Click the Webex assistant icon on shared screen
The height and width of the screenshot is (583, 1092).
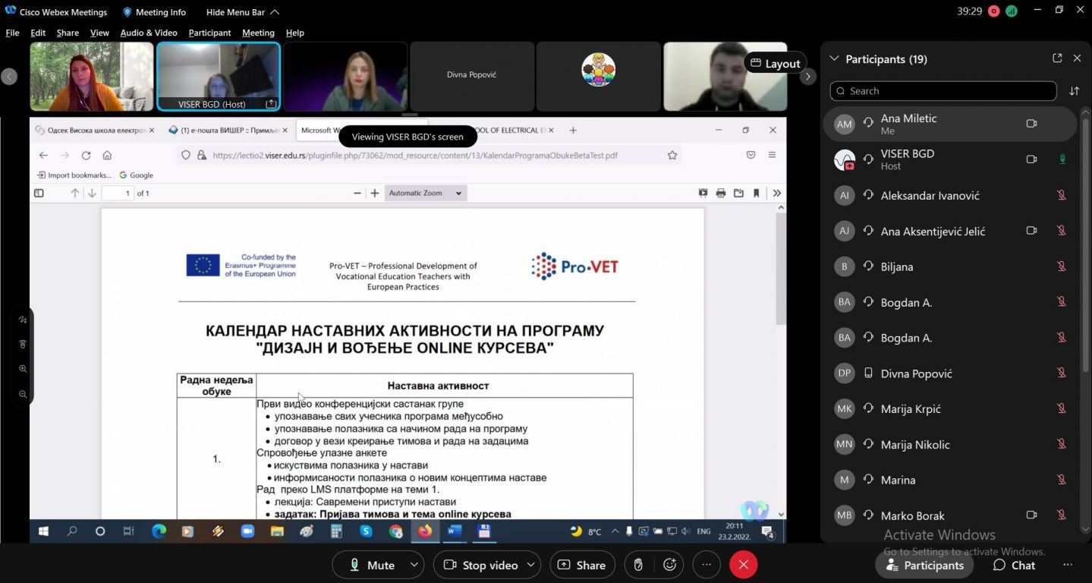pyautogui.click(x=754, y=510)
